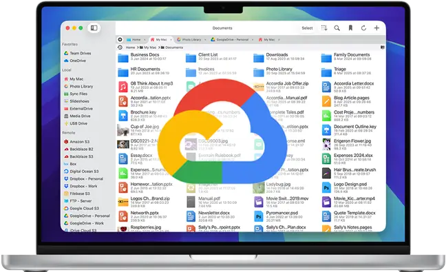Close the Home tab
The height and width of the screenshot is (272, 446).
(x=145, y=39)
